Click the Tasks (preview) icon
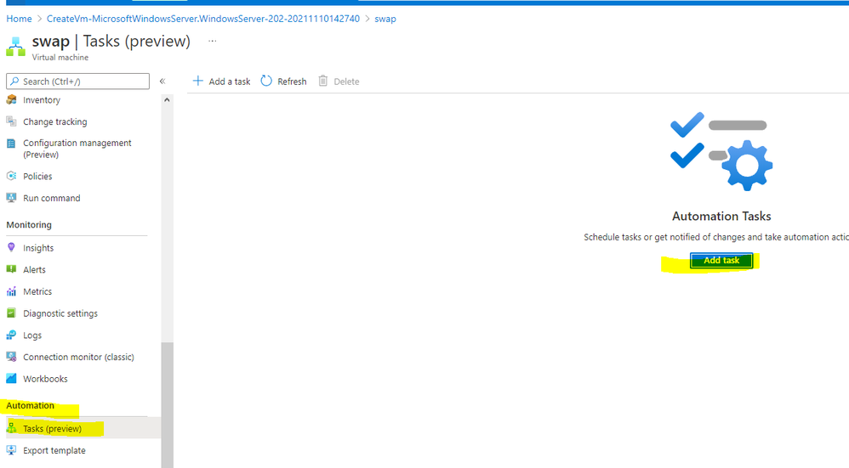 coord(11,428)
